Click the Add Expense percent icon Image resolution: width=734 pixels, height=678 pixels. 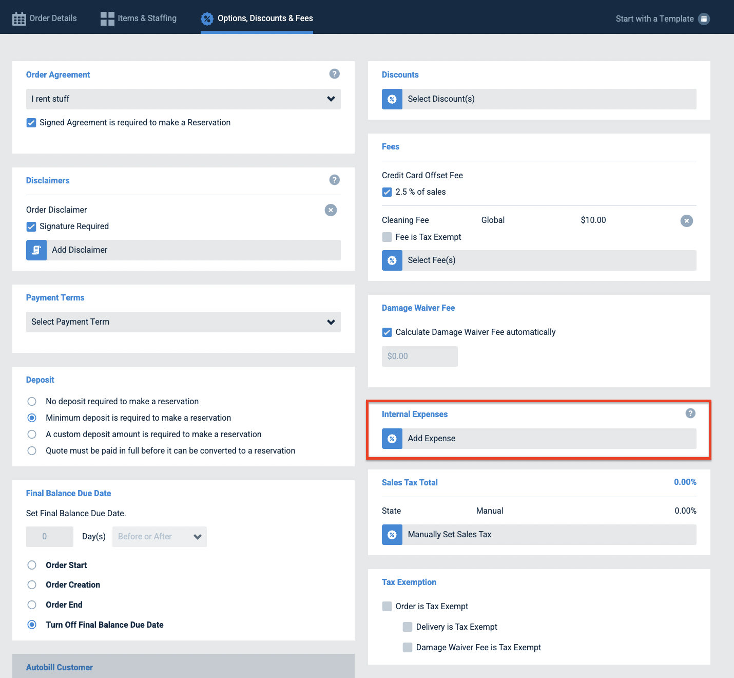tap(392, 439)
